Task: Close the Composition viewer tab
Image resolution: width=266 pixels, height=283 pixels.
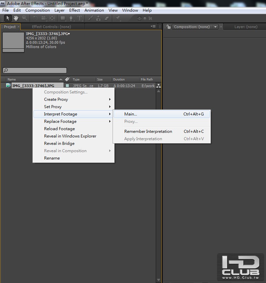Action: 221,27
